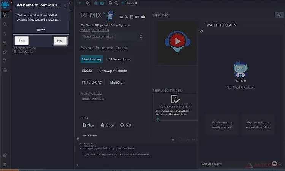Click the script configuration gears icon

[x=88, y=3]
